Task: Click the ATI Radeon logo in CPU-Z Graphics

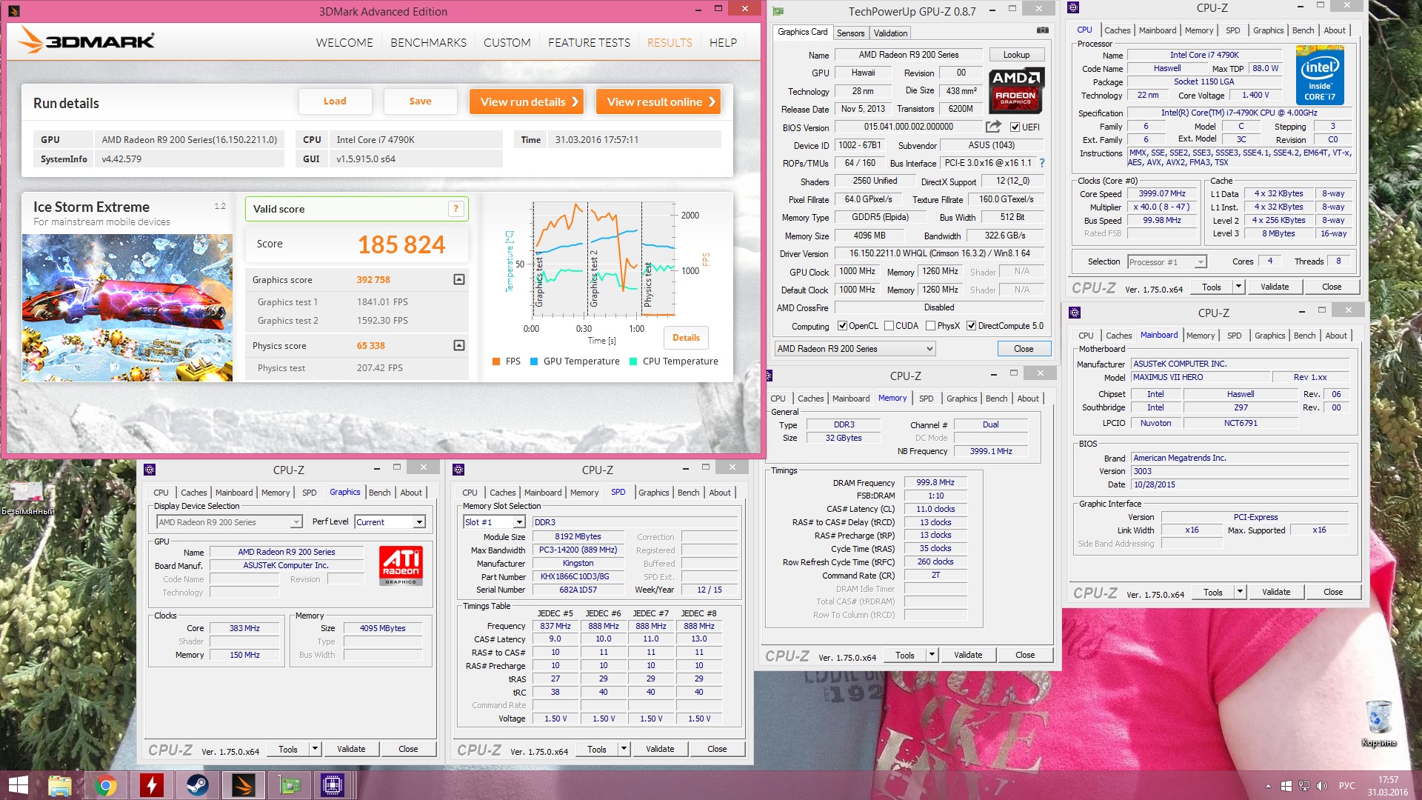Action: 401,565
